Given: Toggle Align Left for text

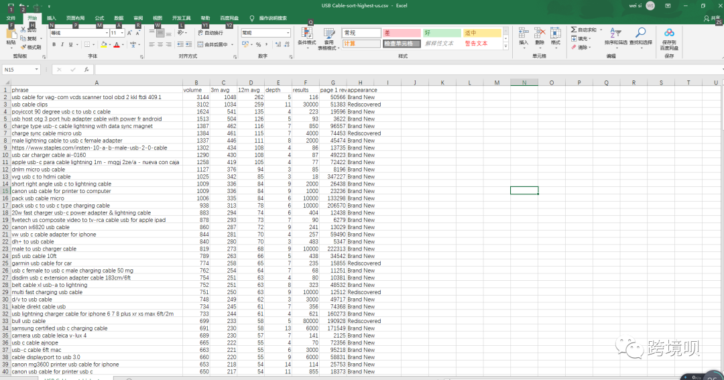Looking at the screenshot, I should pos(152,44).
